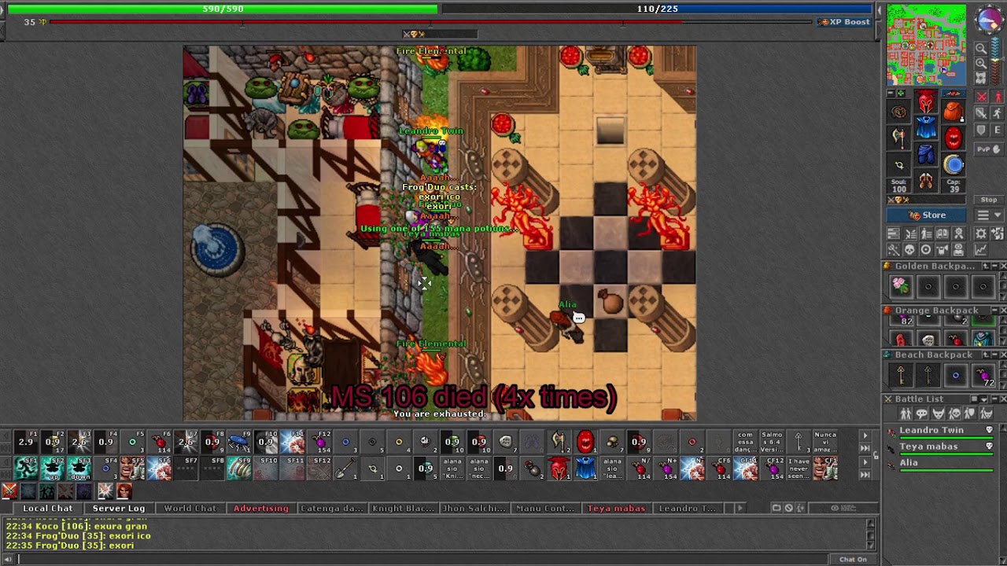Open the Advertising chat tab
1007x566 pixels.
pyautogui.click(x=261, y=509)
